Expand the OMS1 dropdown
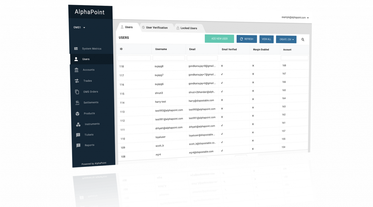This screenshot has width=373, height=207. pos(79,28)
